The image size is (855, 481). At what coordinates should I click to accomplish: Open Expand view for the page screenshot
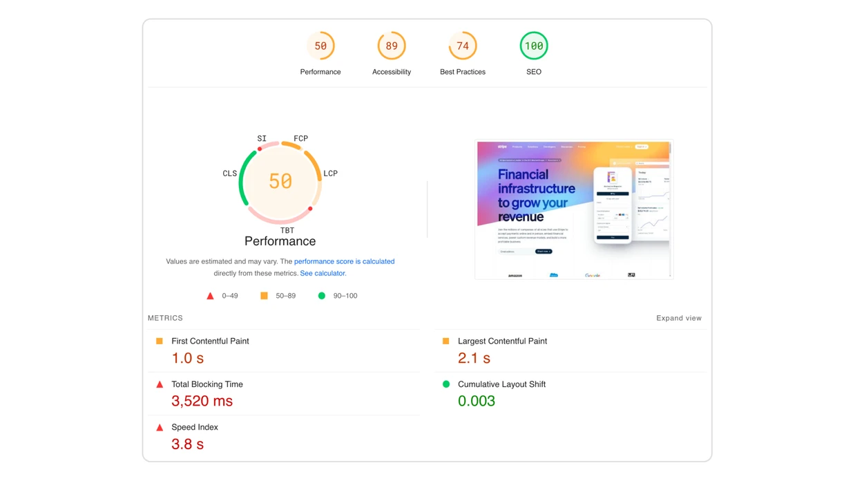tap(679, 318)
